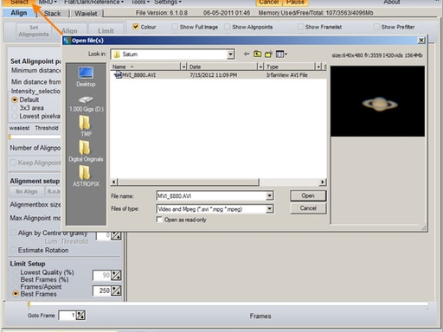
Task: Switch to the Stack tab
Action: [x=52, y=14]
